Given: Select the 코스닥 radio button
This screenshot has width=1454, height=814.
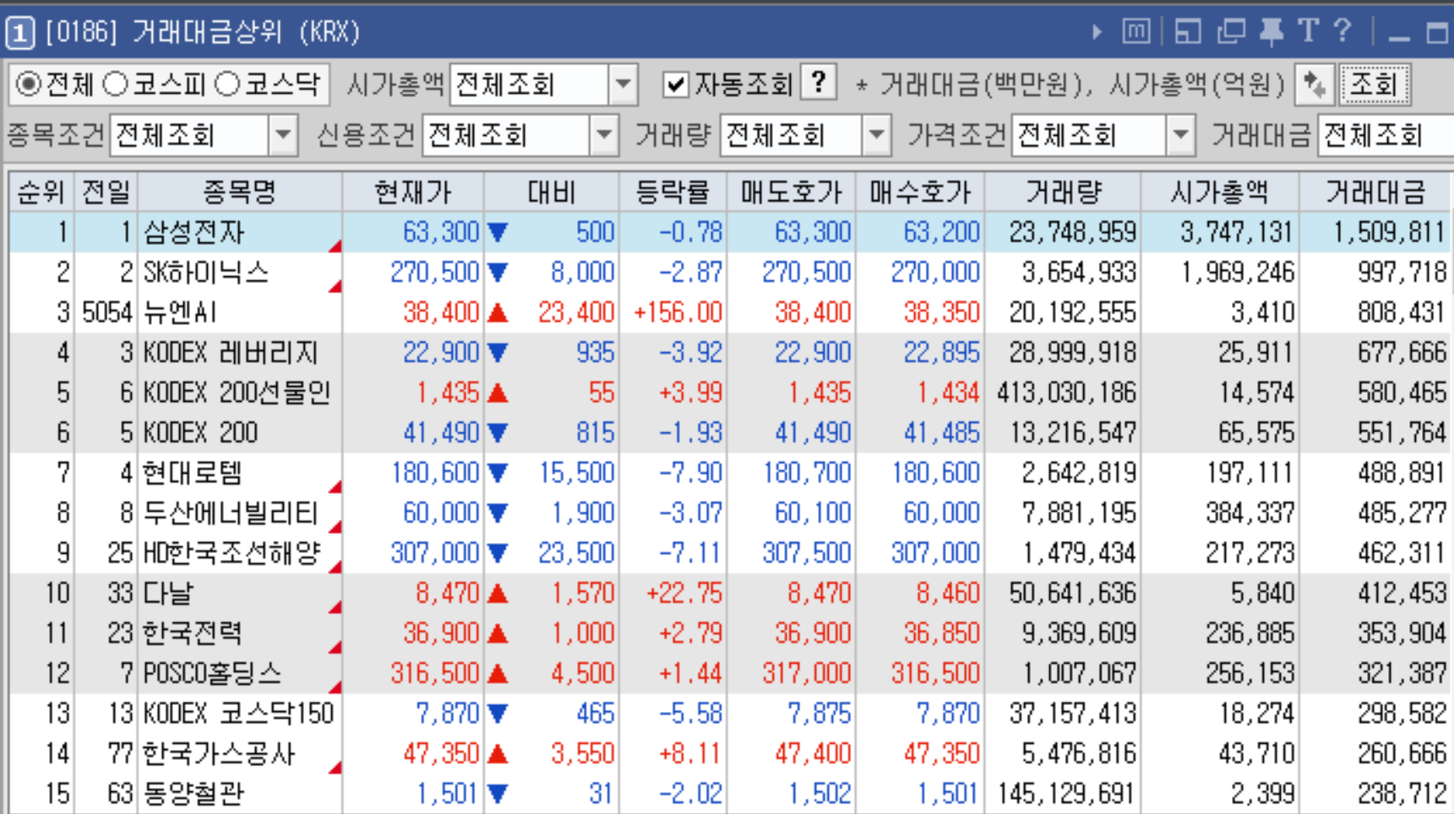Looking at the screenshot, I should (x=226, y=84).
